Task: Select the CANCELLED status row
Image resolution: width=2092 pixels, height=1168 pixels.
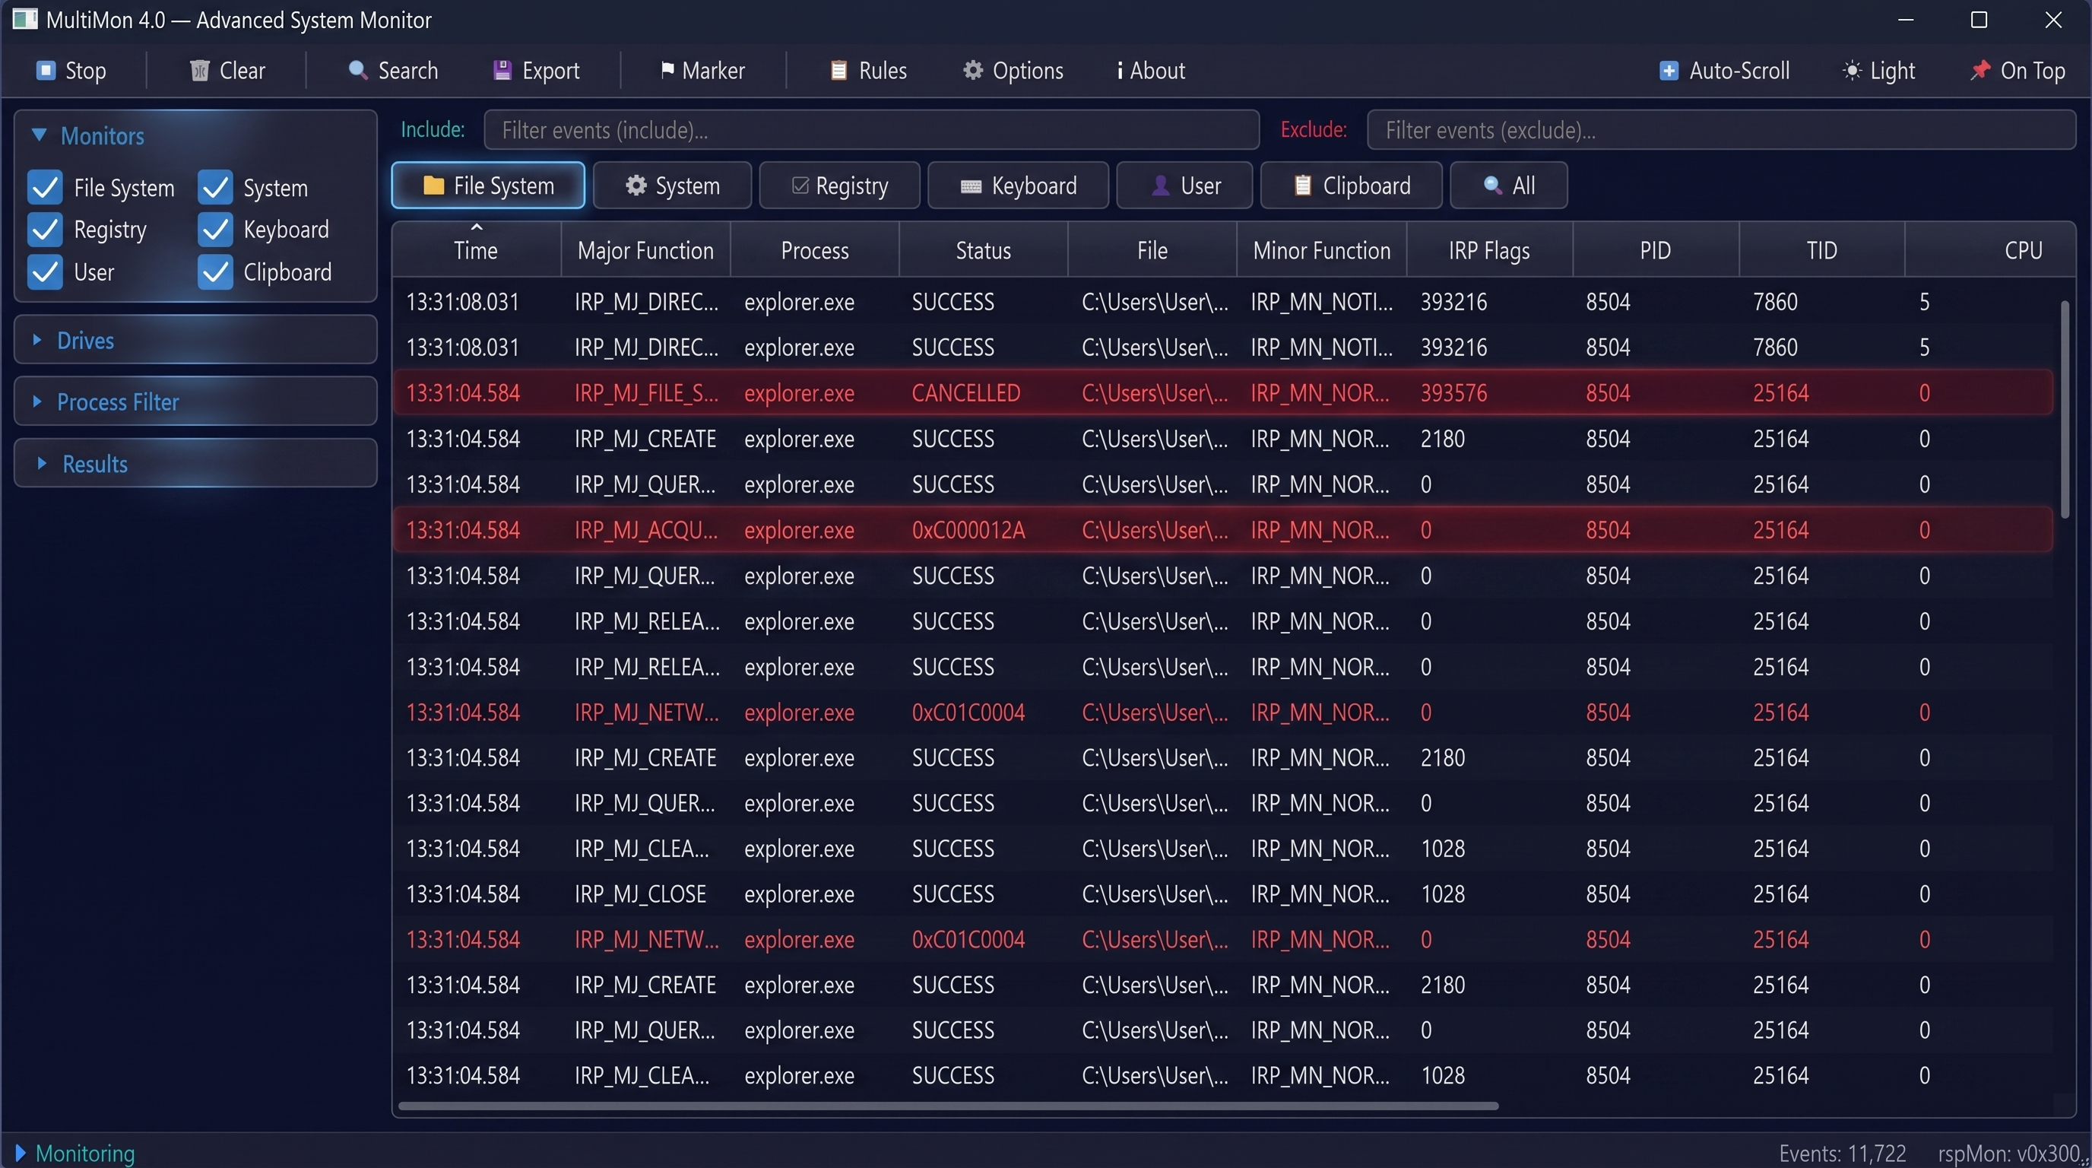Action: (x=1223, y=393)
